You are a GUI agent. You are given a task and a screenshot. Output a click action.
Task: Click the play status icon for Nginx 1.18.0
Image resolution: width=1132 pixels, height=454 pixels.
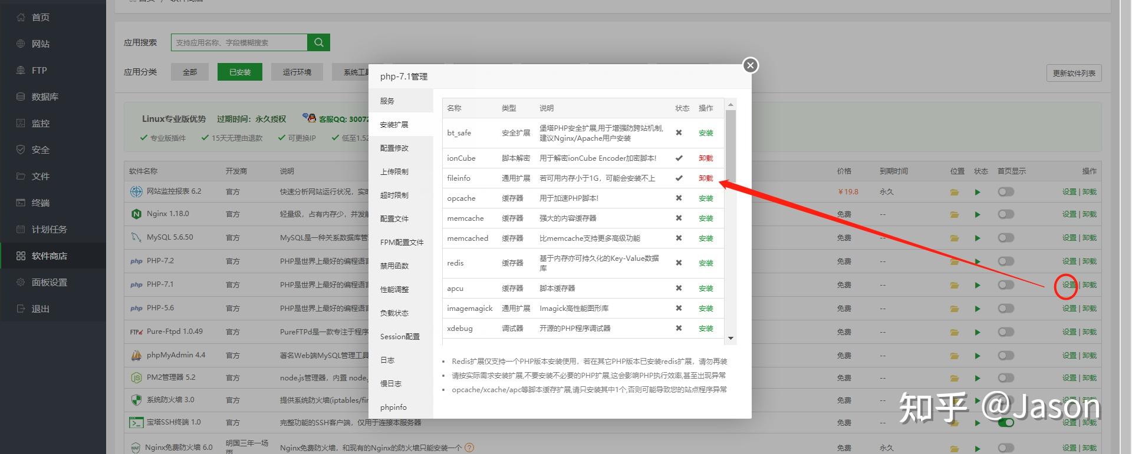click(978, 214)
